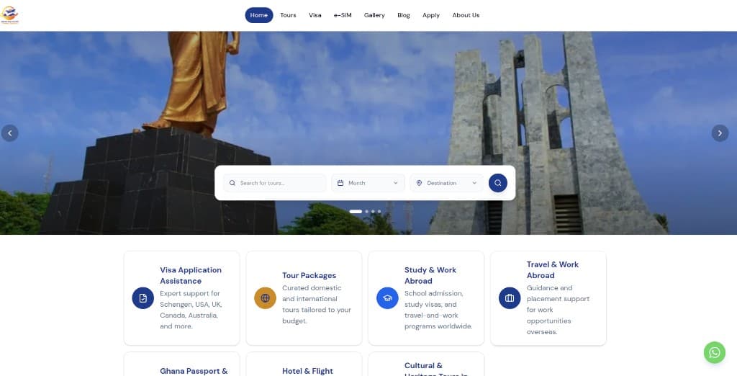737x376 pixels.
Task: Advance to next hero slide
Action: (x=720, y=133)
